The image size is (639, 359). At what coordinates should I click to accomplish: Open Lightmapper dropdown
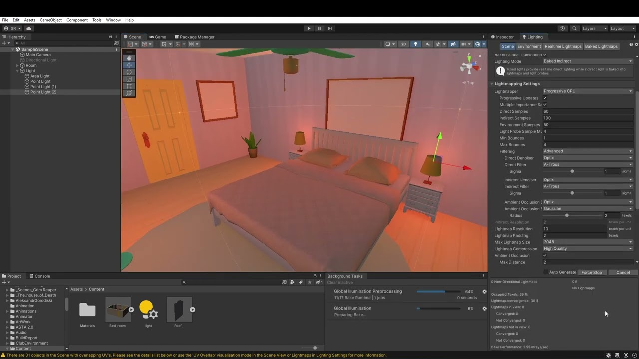point(588,91)
